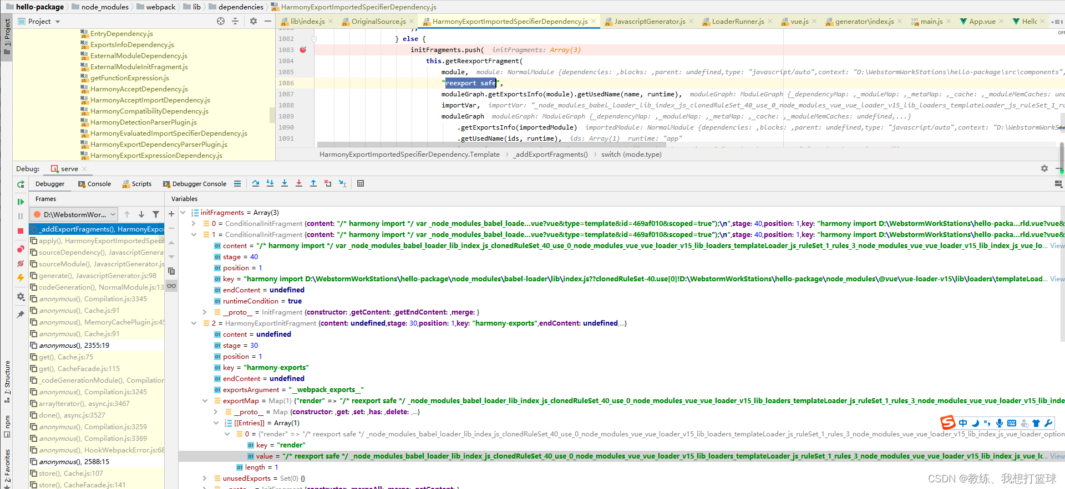
Task: Pause the running program
Action: coord(21,216)
